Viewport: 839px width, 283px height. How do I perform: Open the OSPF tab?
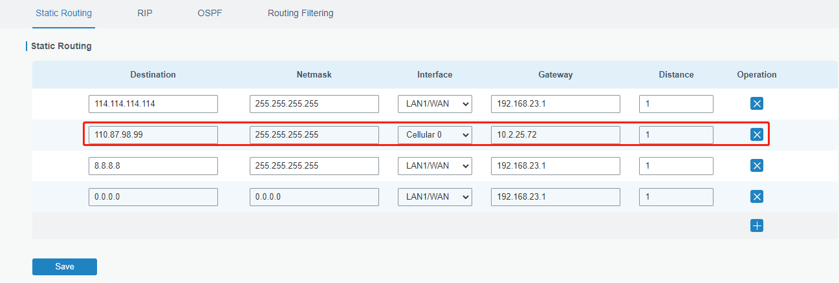210,13
